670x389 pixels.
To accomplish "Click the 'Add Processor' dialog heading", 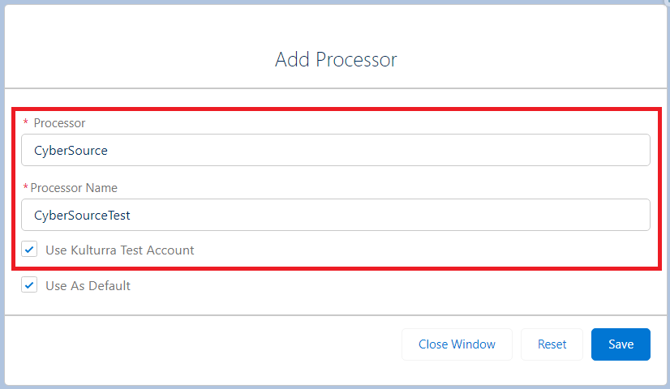I will point(336,59).
